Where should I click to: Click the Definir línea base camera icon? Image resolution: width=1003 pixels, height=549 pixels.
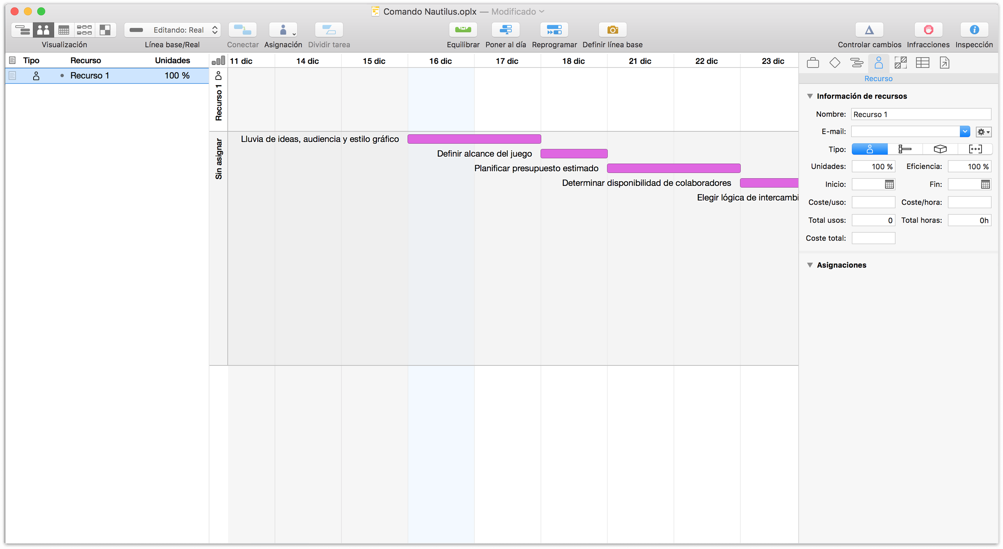pos(612,30)
